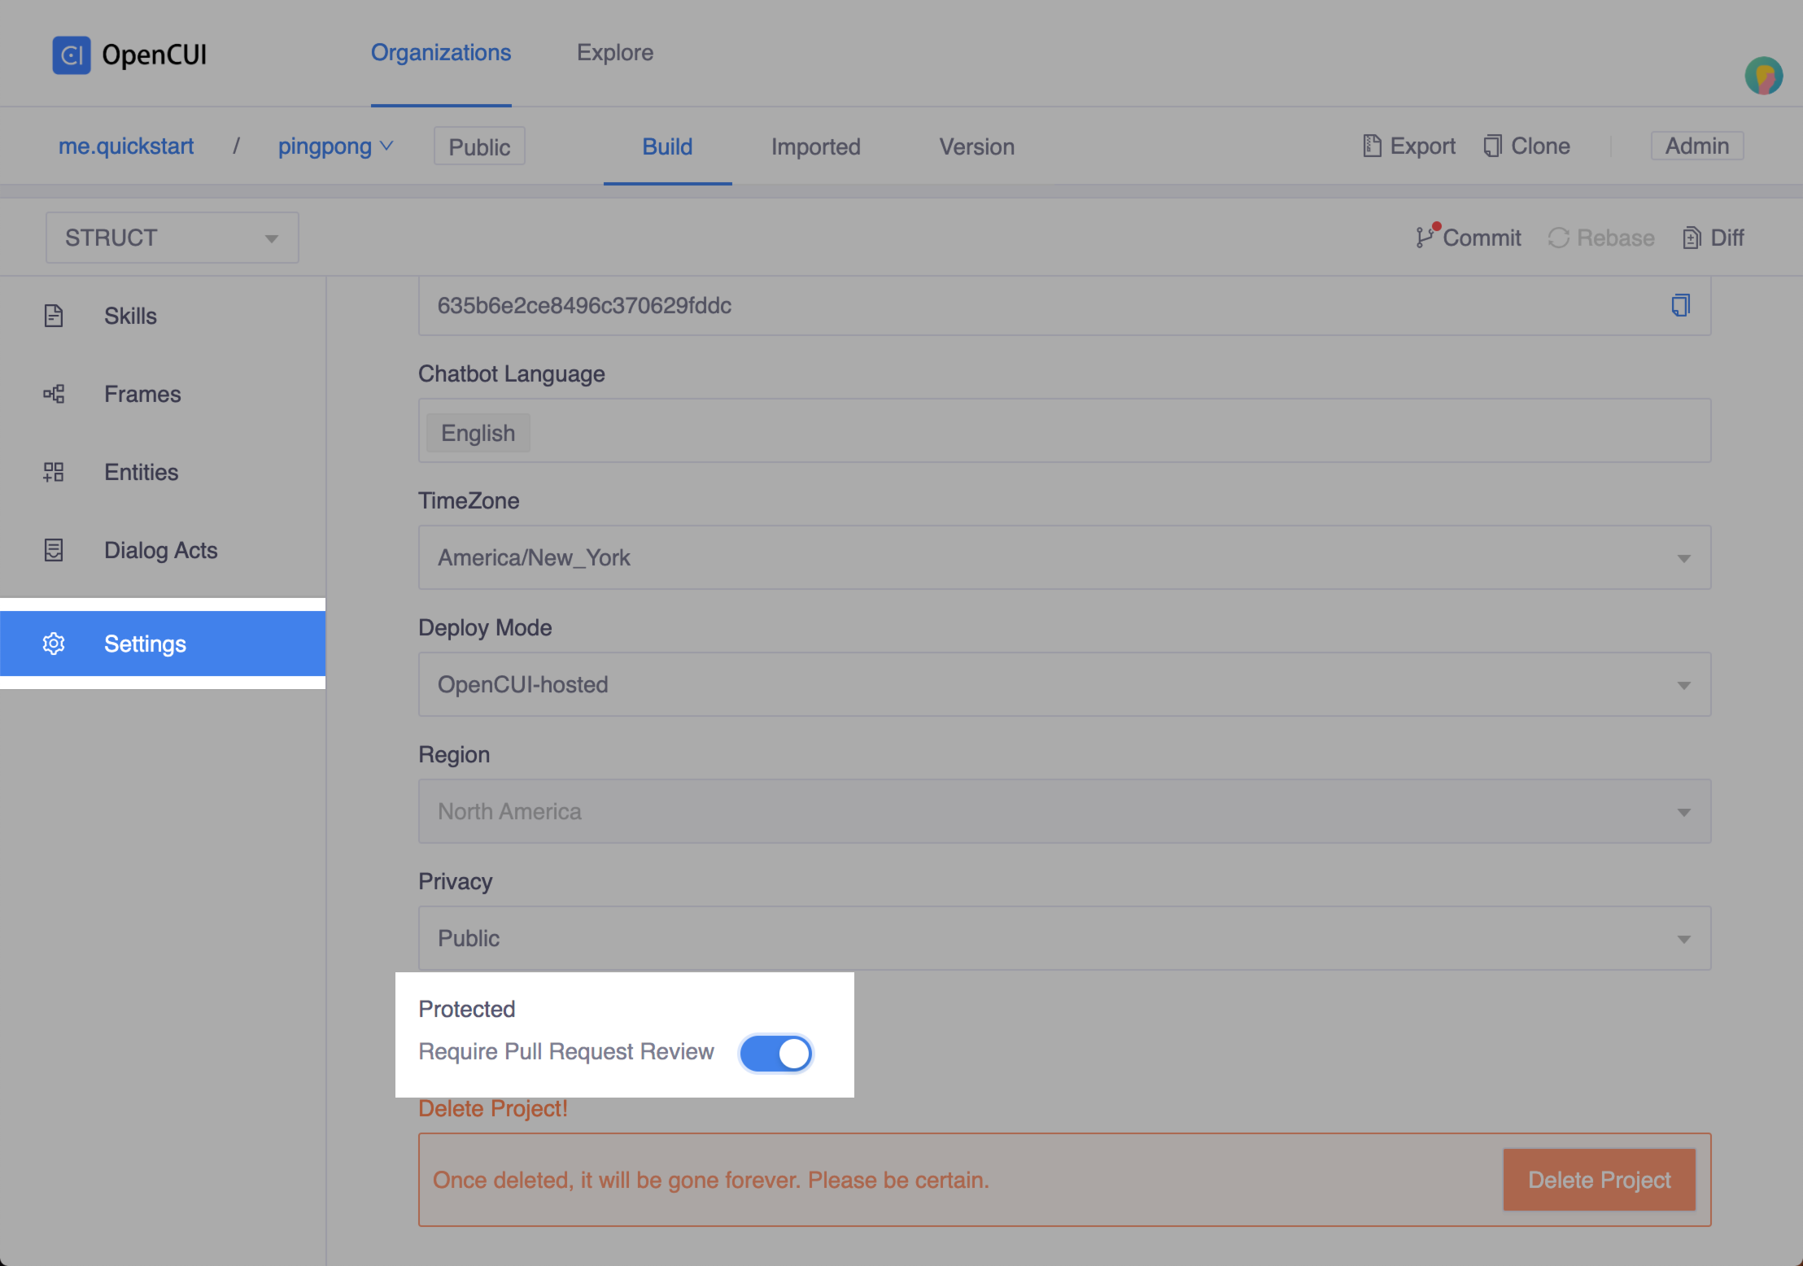Open Skills from the sidebar icon
Viewport: 1803px width, 1266px height.
click(54, 316)
